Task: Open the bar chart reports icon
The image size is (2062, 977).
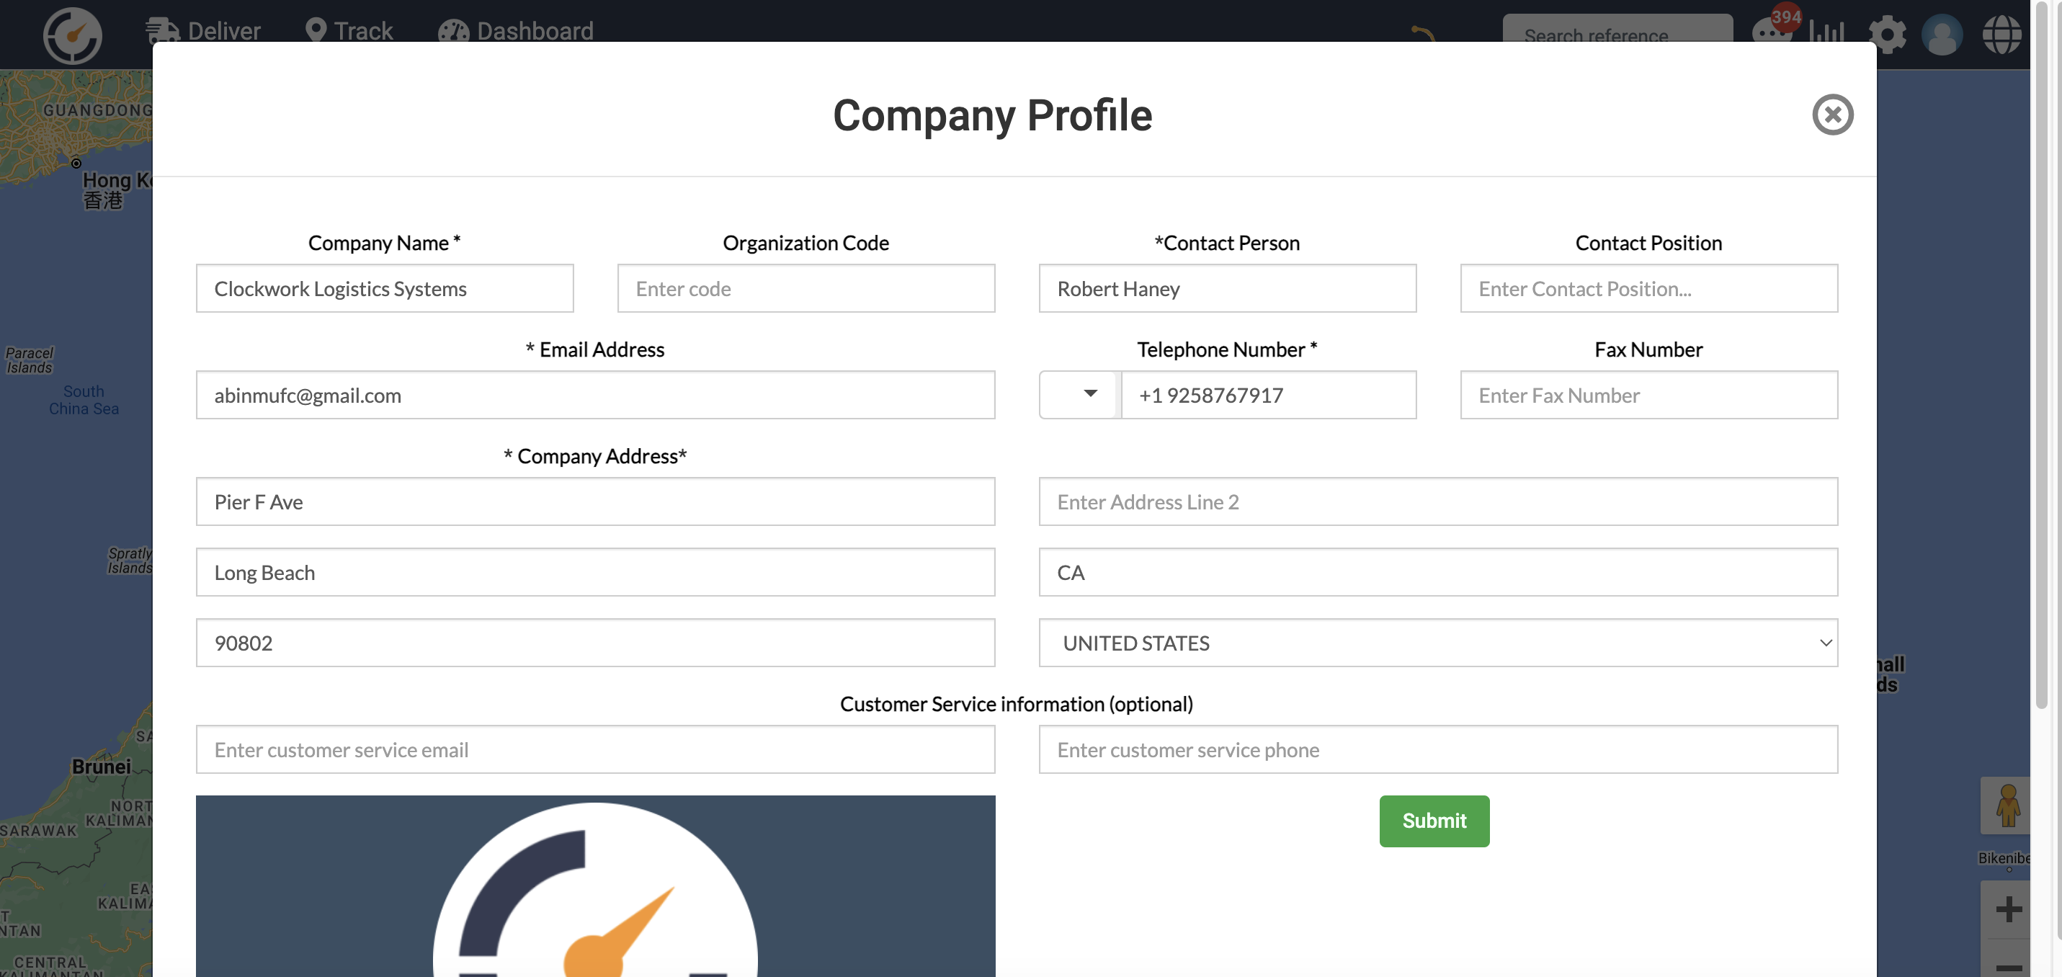Action: [1826, 32]
